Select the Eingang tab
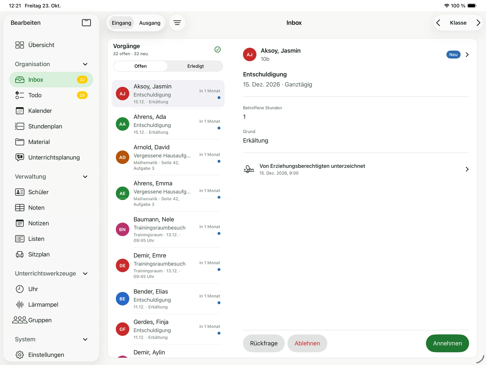 click(x=121, y=23)
